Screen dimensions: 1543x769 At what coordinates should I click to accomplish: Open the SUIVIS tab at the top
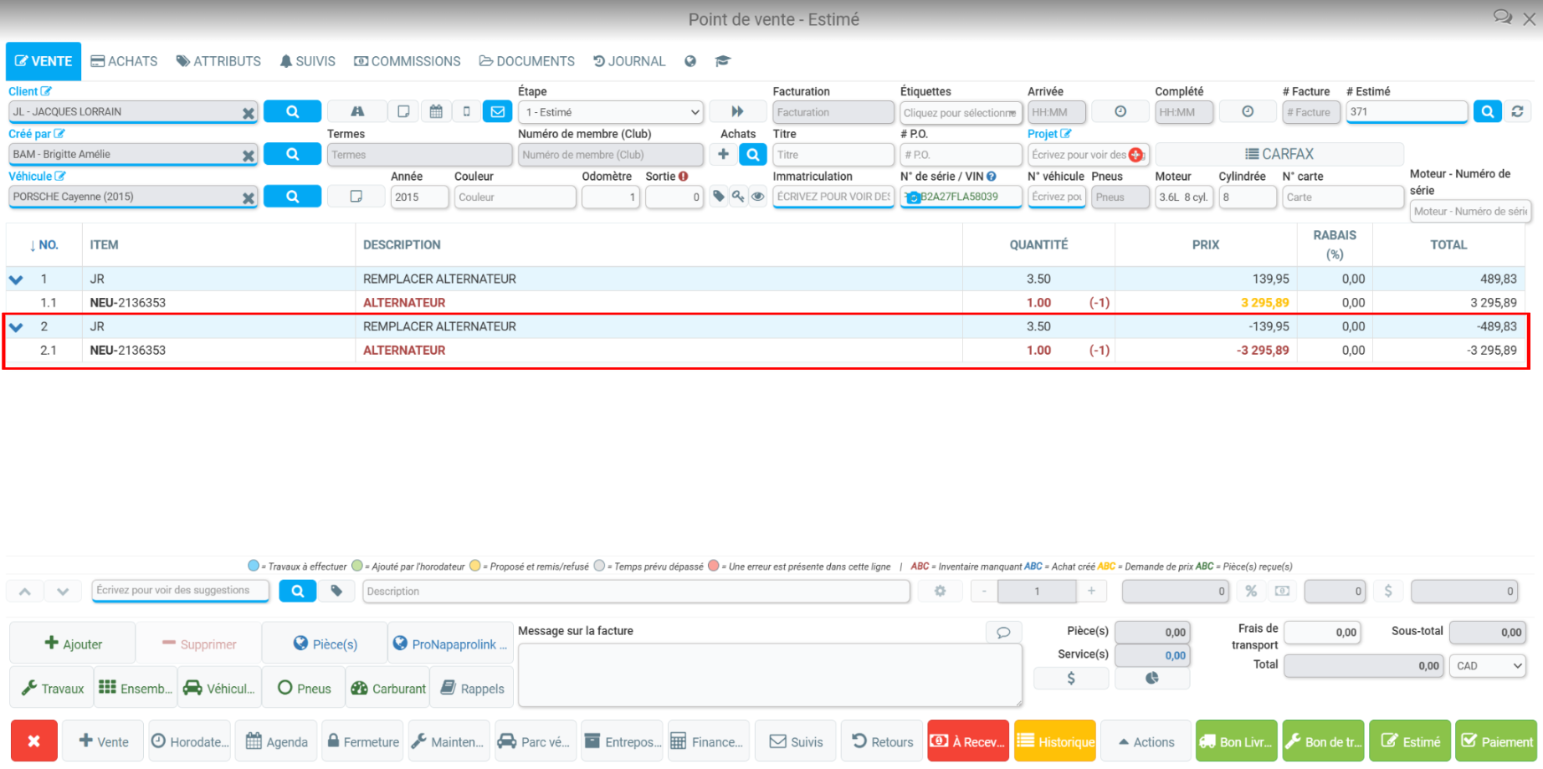pos(307,61)
